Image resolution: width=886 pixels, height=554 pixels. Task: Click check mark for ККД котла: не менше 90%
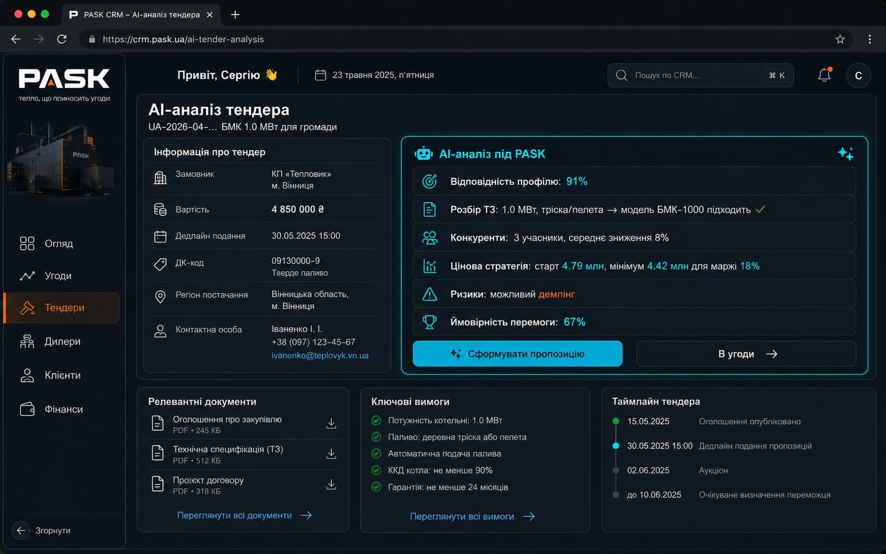click(377, 470)
